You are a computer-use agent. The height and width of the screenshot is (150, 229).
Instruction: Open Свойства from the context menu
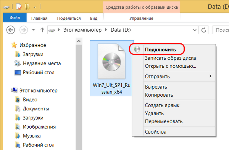point(174,132)
